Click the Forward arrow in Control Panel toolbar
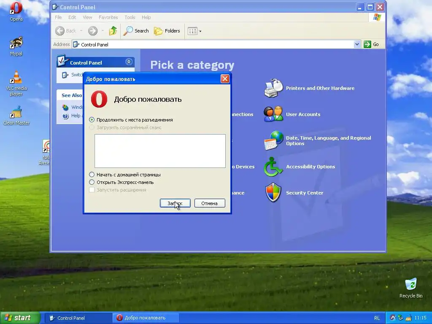The image size is (432, 324). [x=93, y=31]
